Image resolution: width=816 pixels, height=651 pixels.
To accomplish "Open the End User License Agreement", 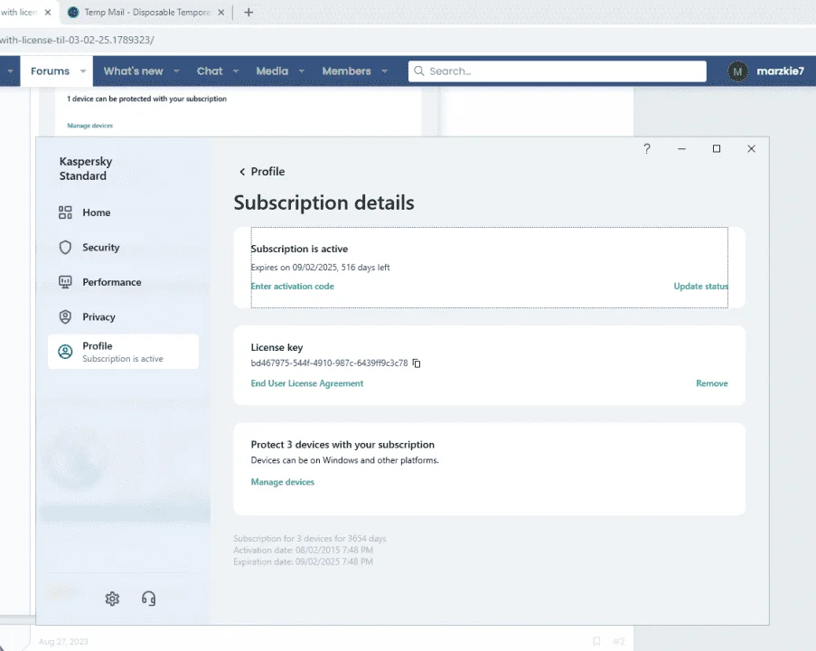I will [307, 383].
